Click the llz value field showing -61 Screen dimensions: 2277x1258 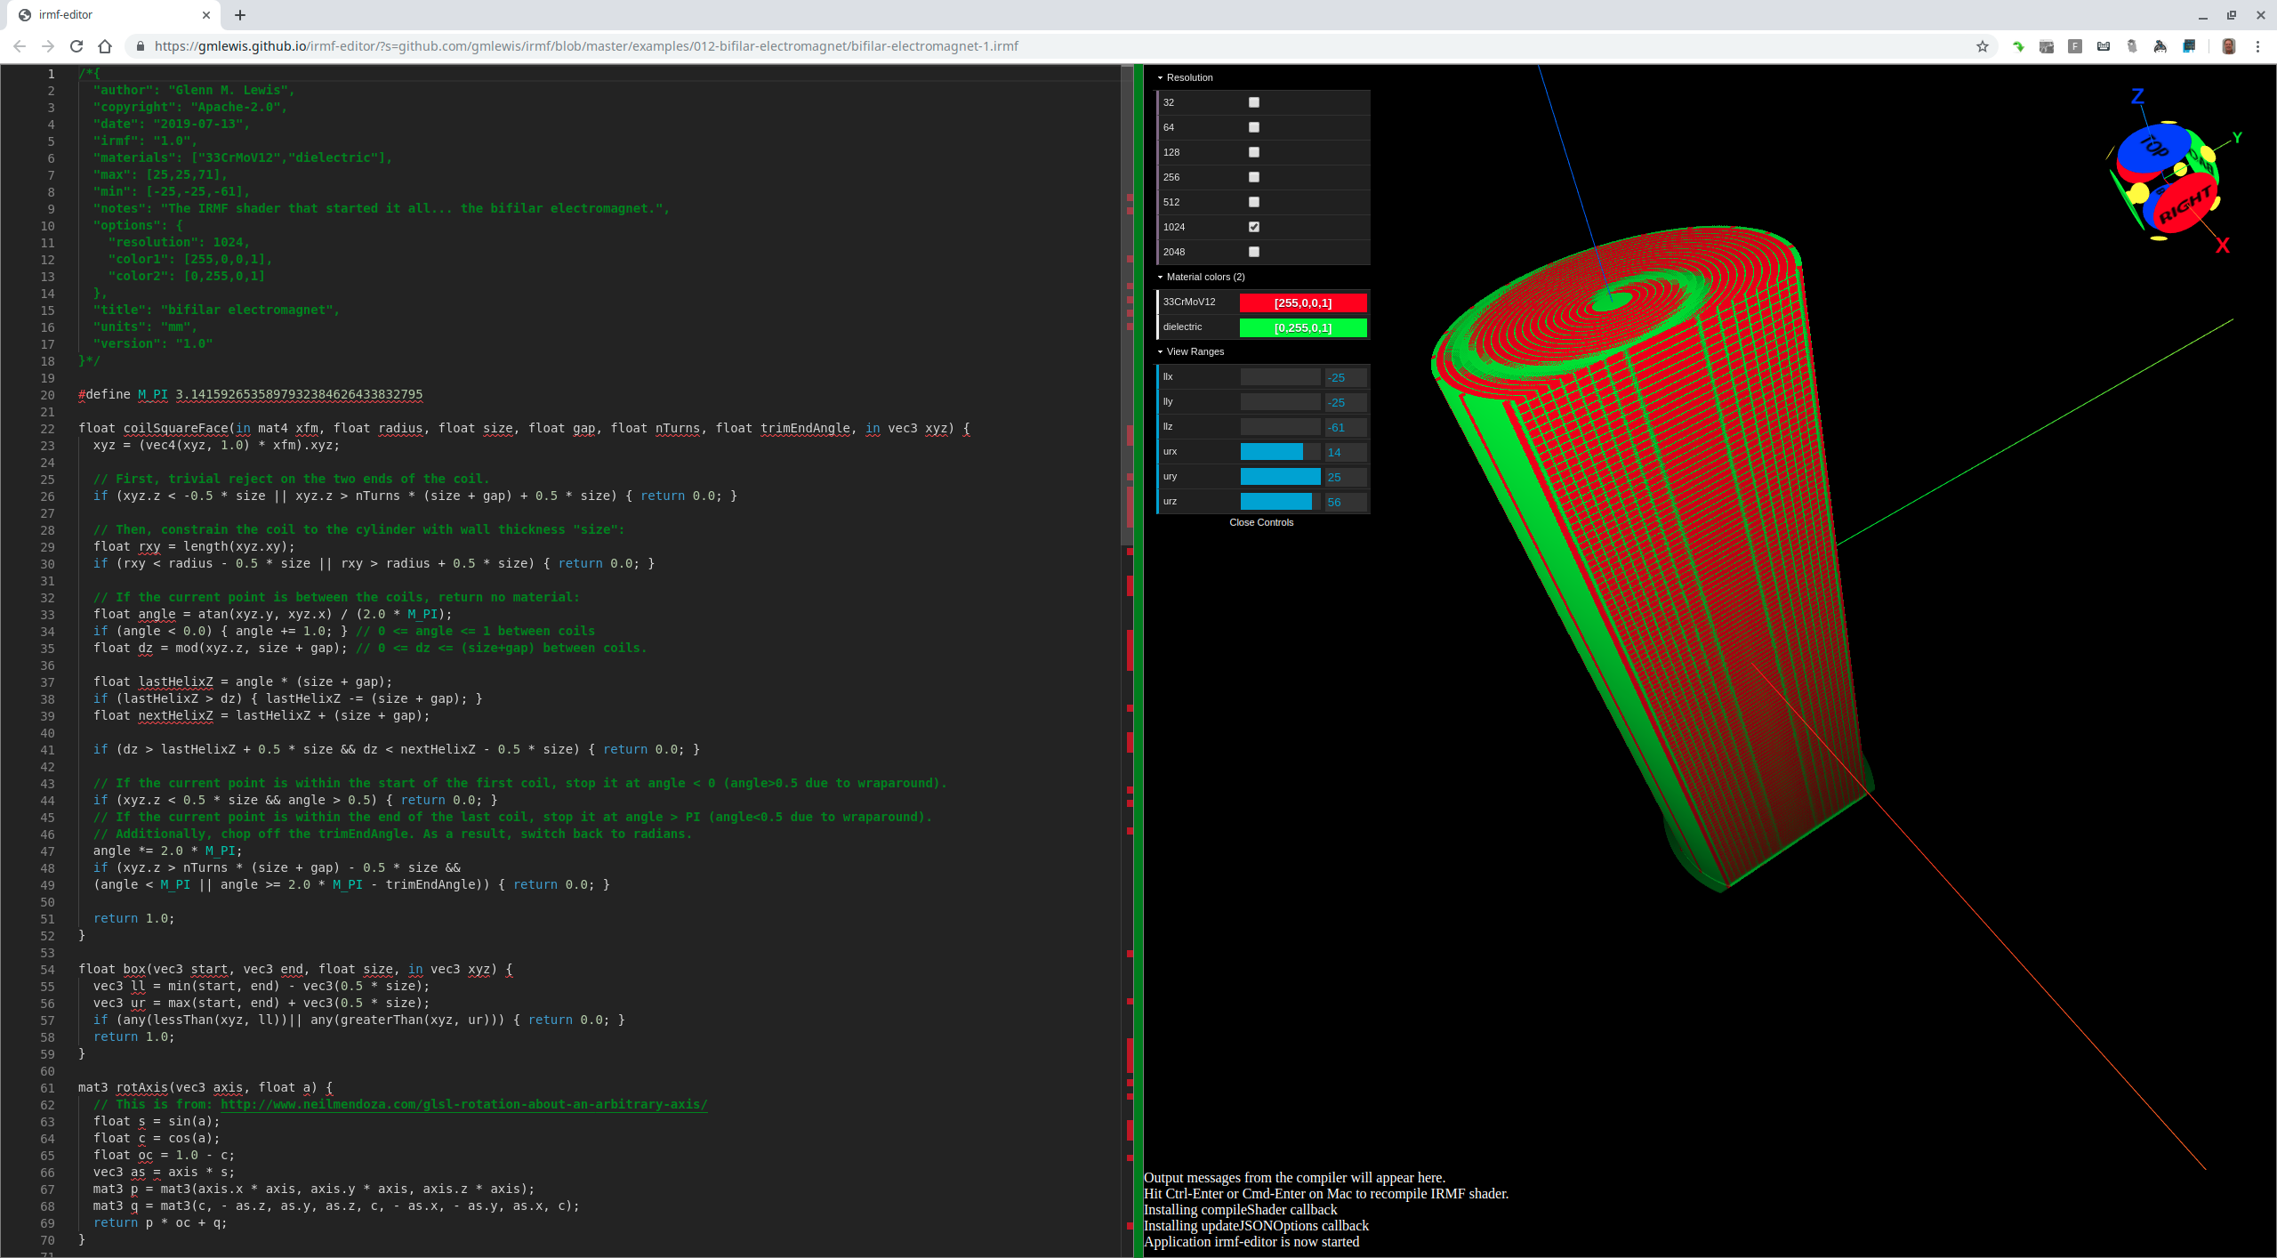point(1346,427)
